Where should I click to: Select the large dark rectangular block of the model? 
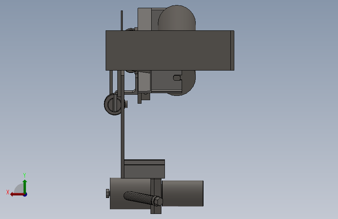click(x=170, y=50)
